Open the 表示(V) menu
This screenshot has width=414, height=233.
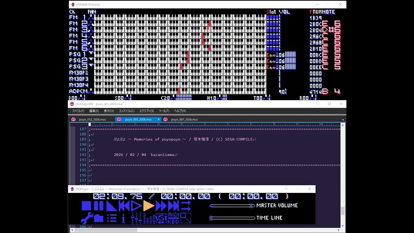(x=109, y=111)
